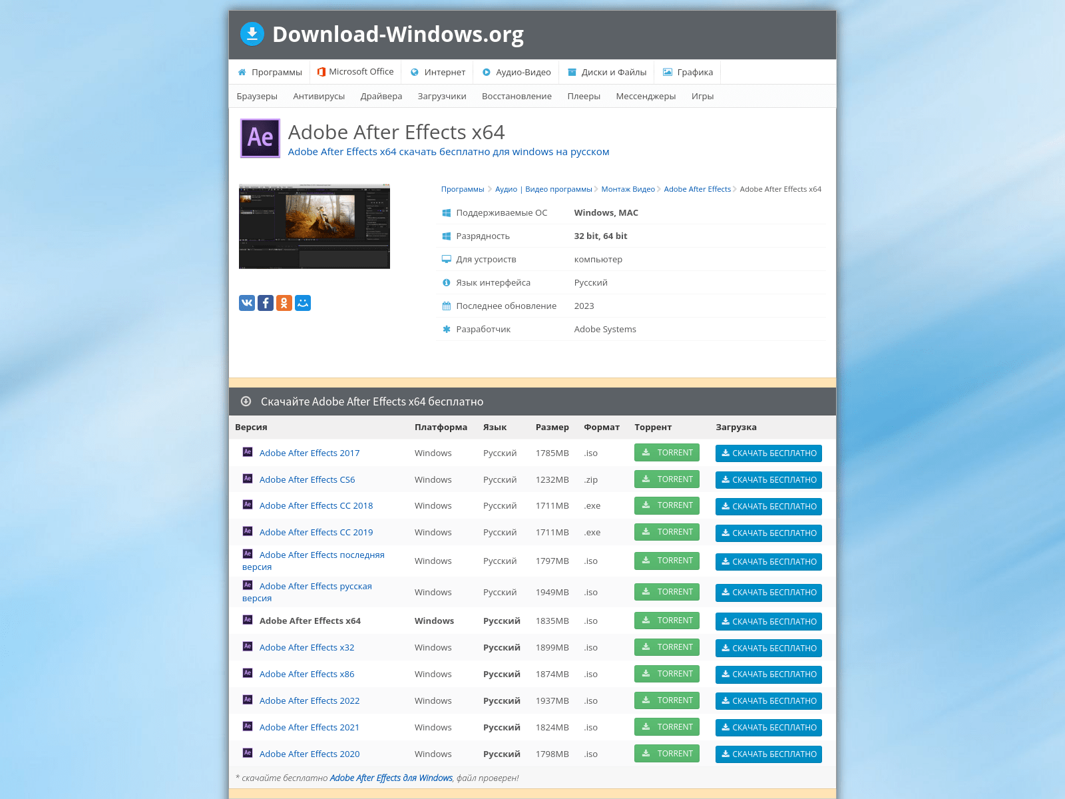This screenshot has height=799, width=1065.
Task: Go to the Браузеры category
Action: (x=257, y=97)
